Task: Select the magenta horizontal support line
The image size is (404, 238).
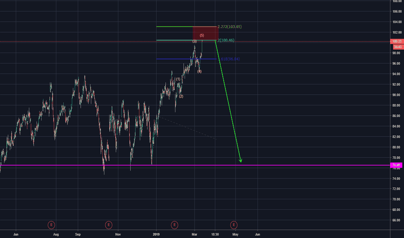Action: pos(195,165)
